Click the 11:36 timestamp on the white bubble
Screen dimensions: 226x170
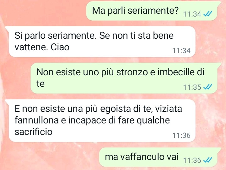[x=181, y=135]
